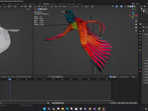Open the View Layer properties tab

[140, 37]
